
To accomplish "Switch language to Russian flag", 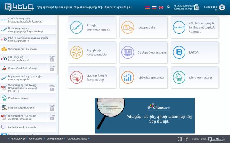I will click(x=154, y=7).
